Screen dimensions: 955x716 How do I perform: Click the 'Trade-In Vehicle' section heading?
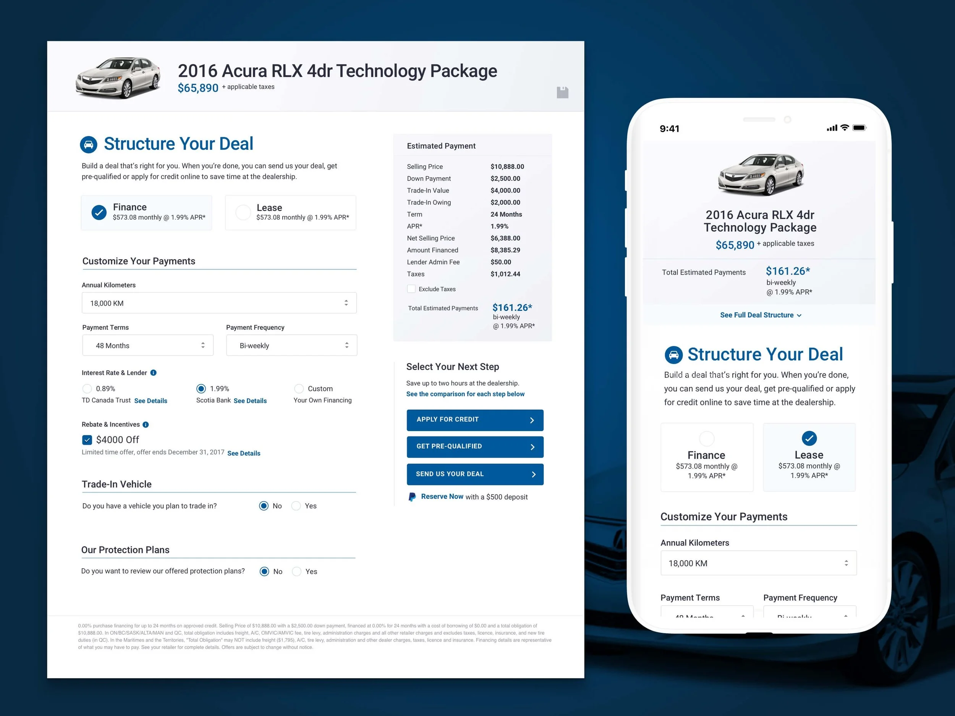pyautogui.click(x=117, y=484)
